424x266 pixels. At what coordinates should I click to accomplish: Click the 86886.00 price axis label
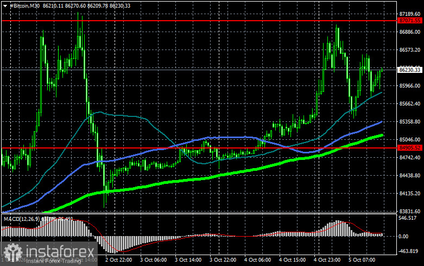coord(410,32)
